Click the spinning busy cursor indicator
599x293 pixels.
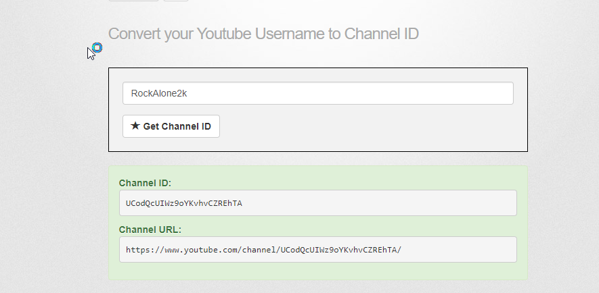coord(97,47)
